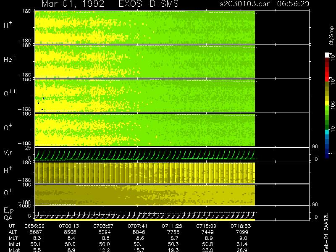Select the 'InLat' row header
This screenshot has width=336, height=252.
15,244
